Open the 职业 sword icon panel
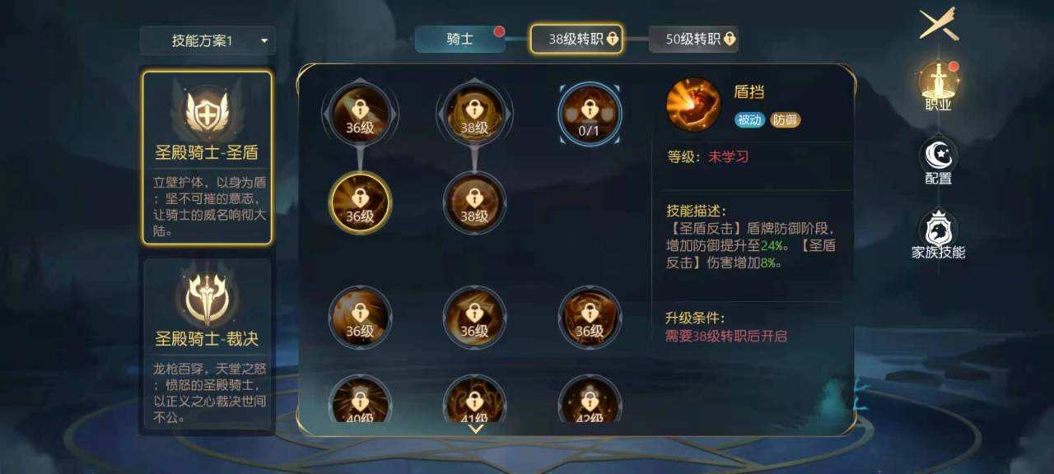 point(939,86)
